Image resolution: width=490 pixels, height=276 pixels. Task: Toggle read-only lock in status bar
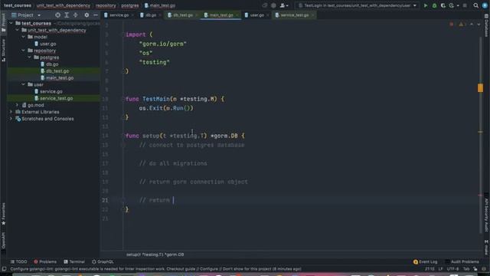475,269
